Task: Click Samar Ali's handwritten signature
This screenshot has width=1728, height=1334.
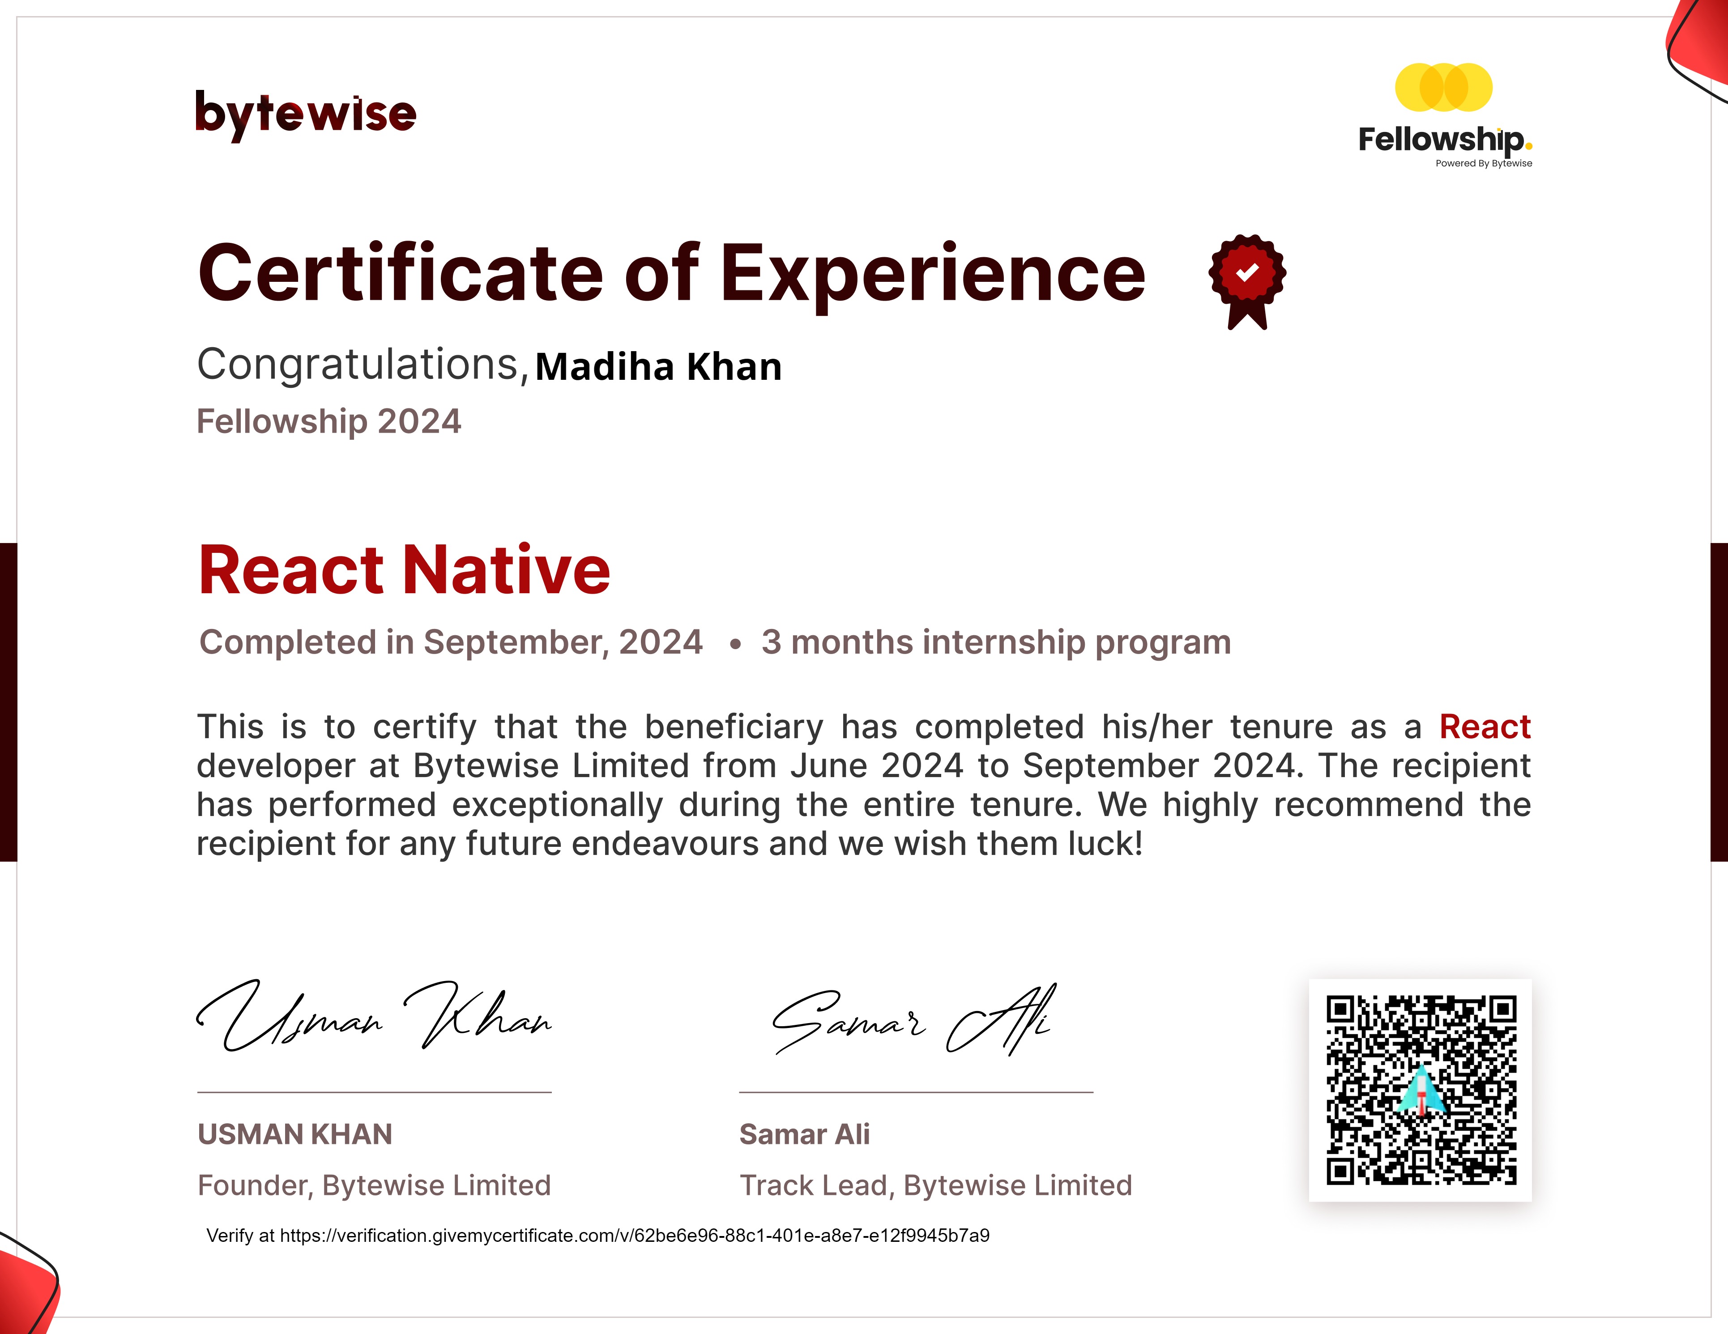Action: point(915,1019)
